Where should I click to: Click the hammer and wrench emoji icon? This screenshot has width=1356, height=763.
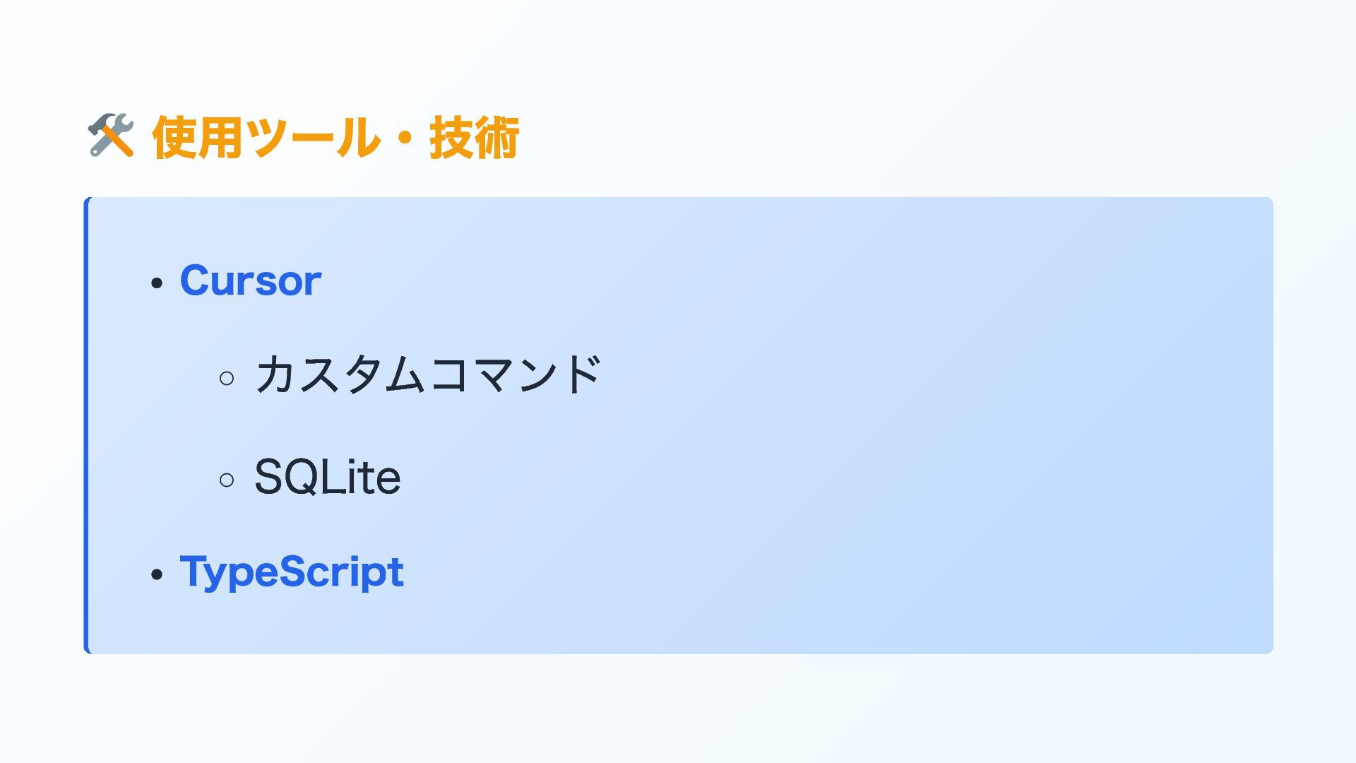(111, 136)
